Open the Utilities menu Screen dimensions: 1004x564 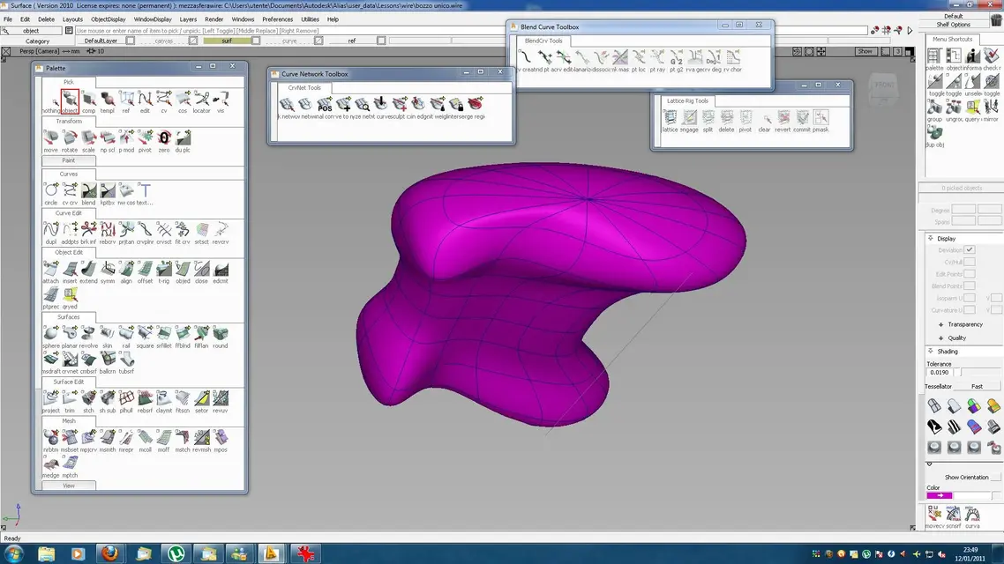pos(310,19)
